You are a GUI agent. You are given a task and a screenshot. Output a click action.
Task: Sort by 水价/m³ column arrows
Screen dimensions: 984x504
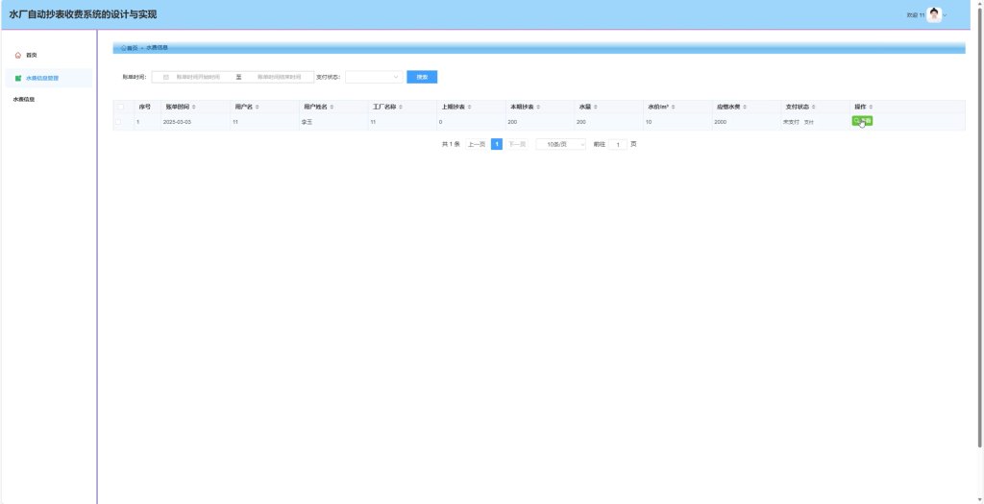coord(674,108)
